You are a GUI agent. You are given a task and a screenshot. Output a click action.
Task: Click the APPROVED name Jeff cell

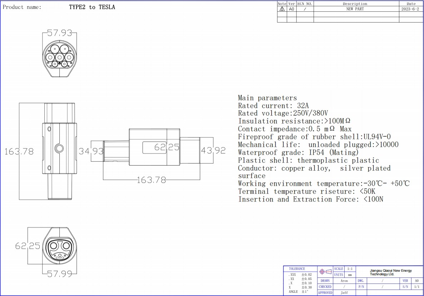[344, 293]
